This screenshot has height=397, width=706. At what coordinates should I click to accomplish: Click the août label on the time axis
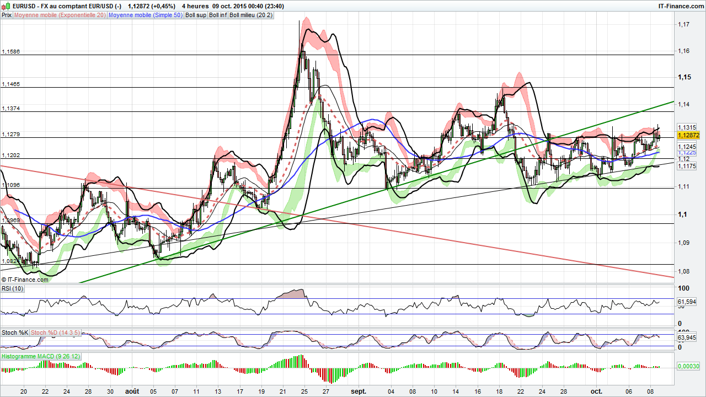tap(132, 391)
